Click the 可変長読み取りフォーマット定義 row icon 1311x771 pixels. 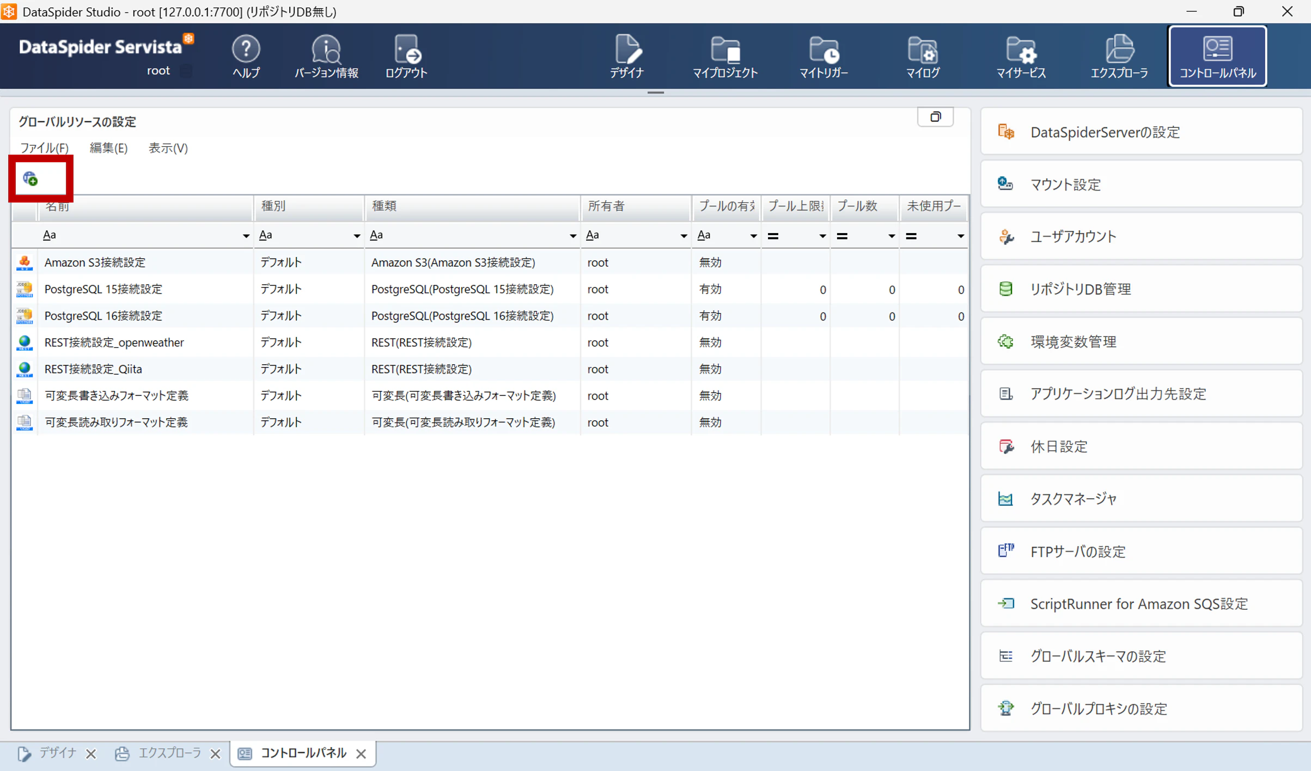click(x=25, y=423)
